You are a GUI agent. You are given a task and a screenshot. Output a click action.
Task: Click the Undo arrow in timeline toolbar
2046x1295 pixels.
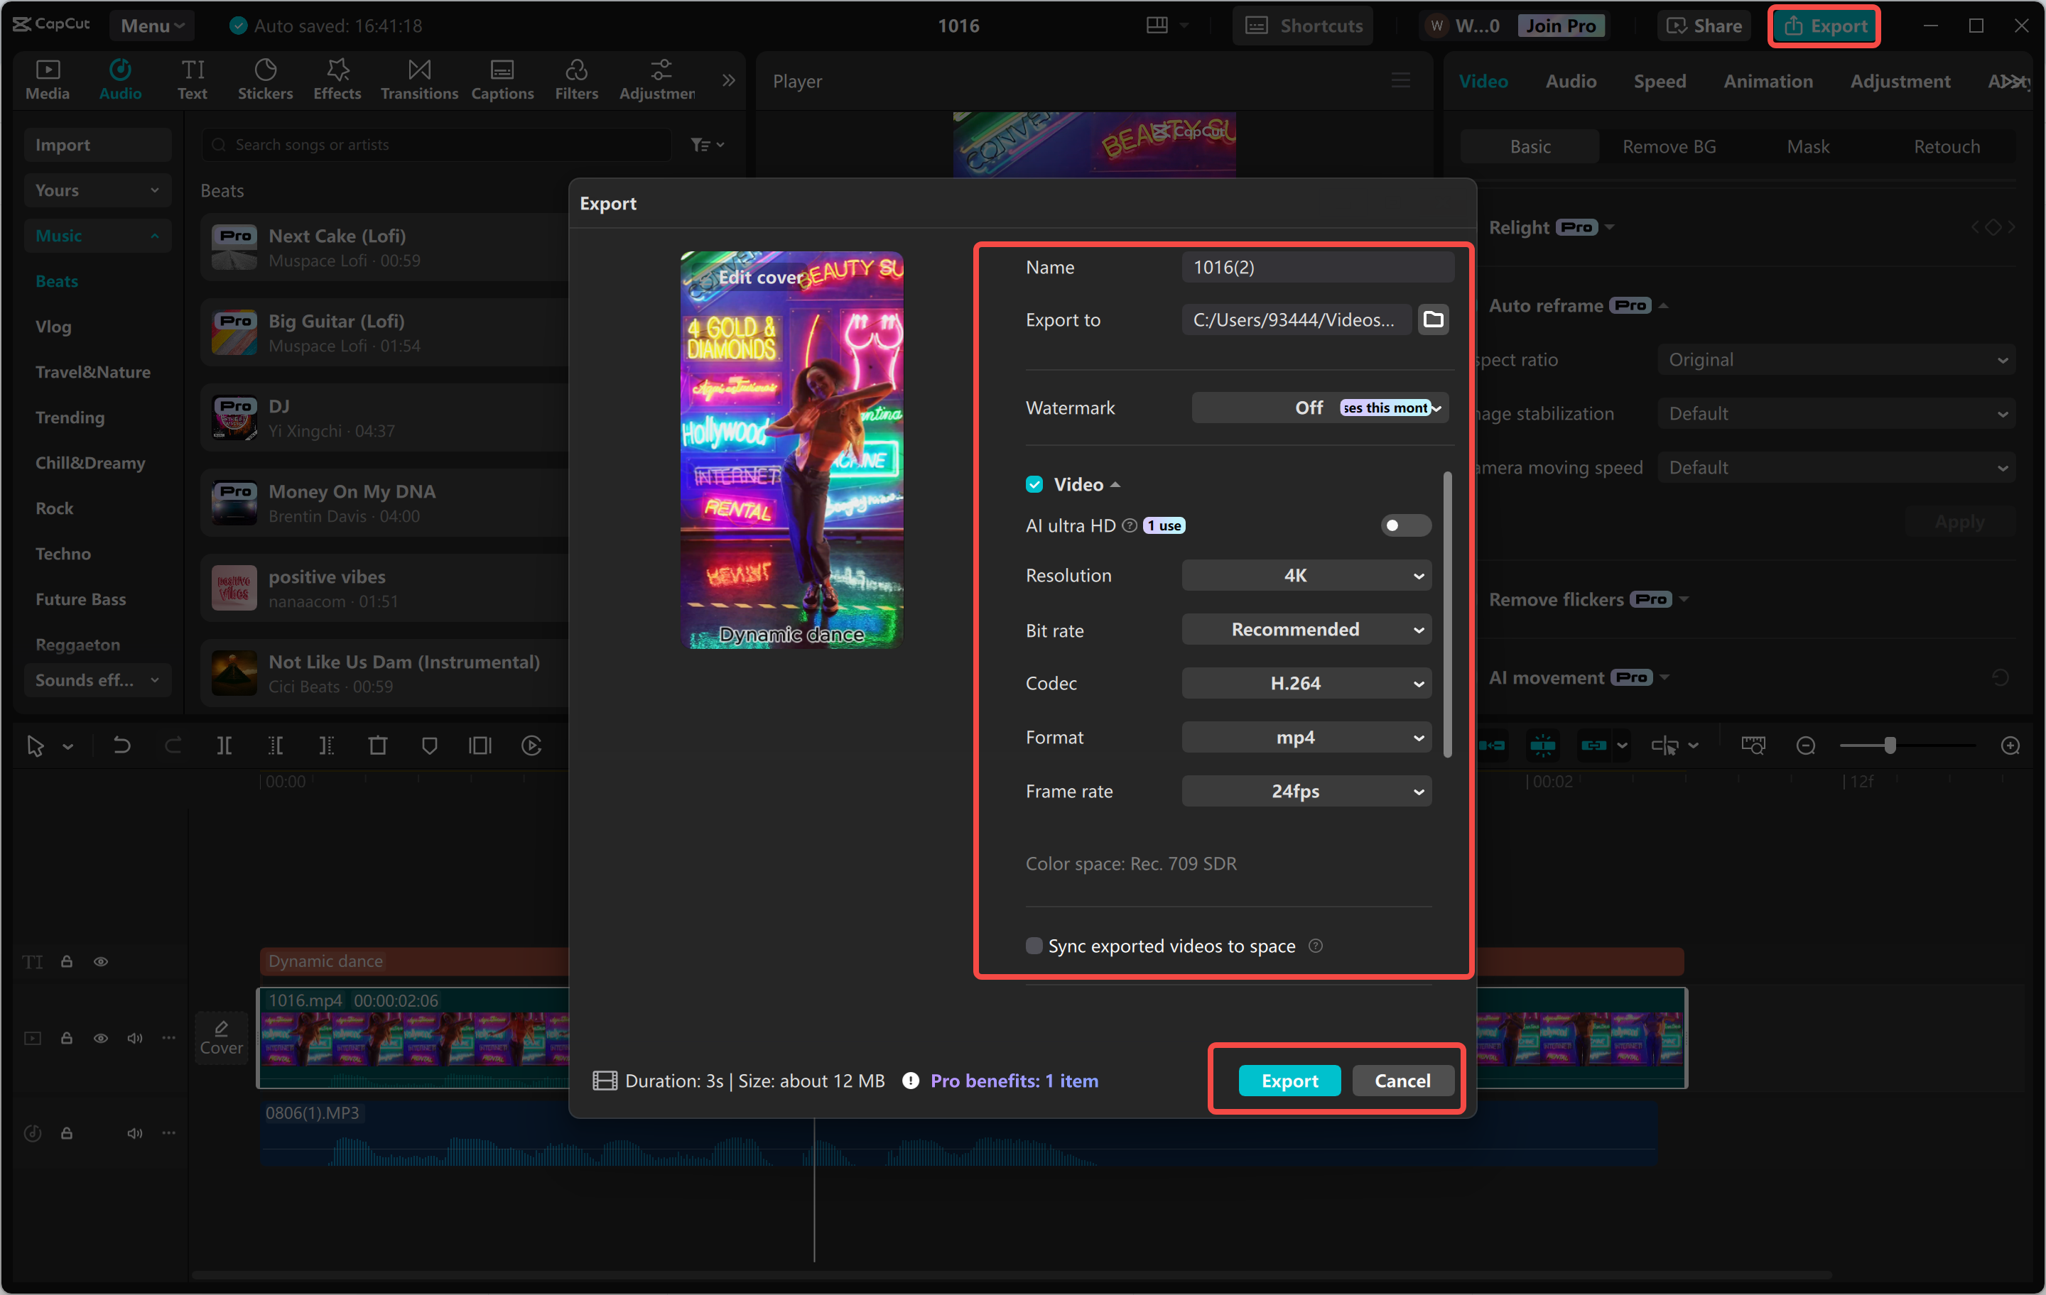tap(121, 745)
